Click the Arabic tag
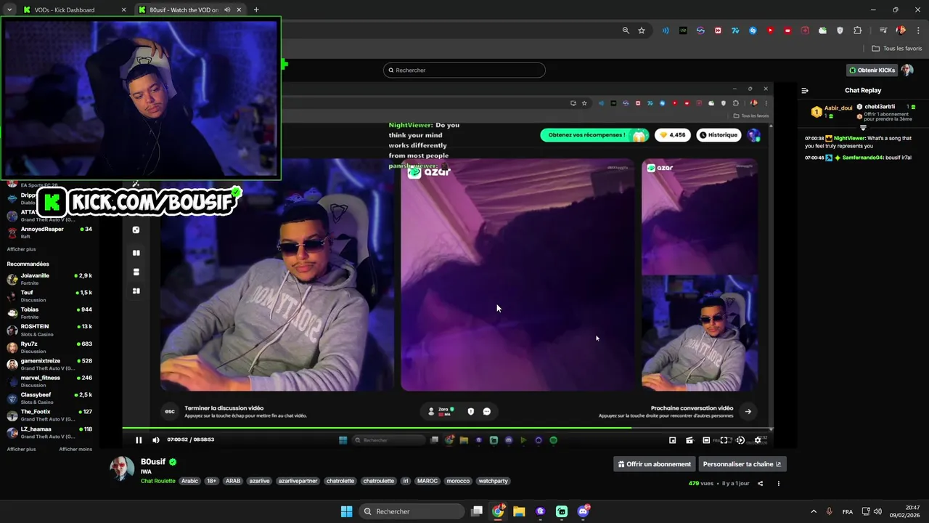929x523 pixels. point(189,481)
